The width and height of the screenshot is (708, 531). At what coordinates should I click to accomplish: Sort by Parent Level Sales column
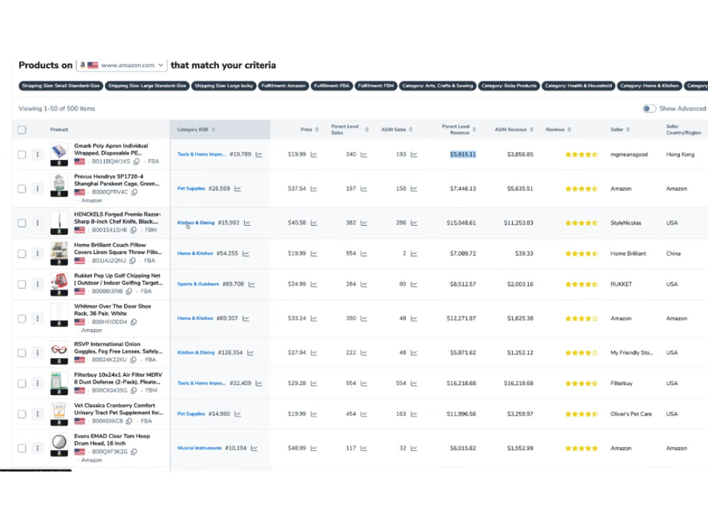point(367,130)
